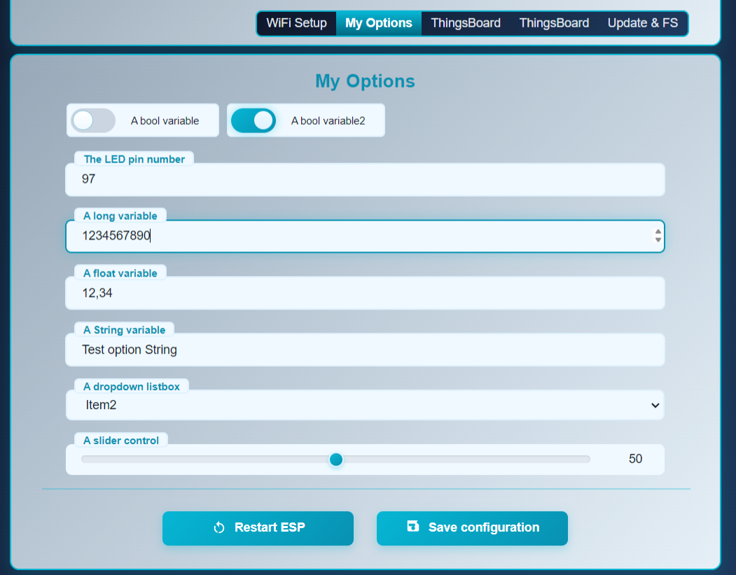Click the 'A bool variable' label text
This screenshot has width=736, height=575.
pyautogui.click(x=165, y=120)
